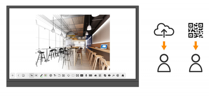Image resolution: width=209 pixels, height=96 pixels.
Task: Choose the pen drawing tool
Action: 41,75
